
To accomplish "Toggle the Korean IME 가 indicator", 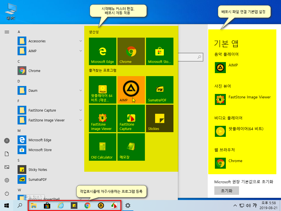I will coord(255,205).
